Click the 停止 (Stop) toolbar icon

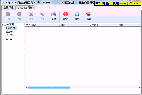19,14
